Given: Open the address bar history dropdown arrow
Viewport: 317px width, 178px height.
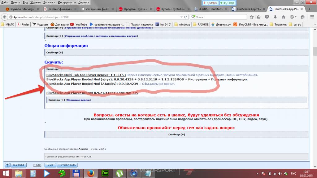Looking at the screenshot, I should tap(181, 17).
